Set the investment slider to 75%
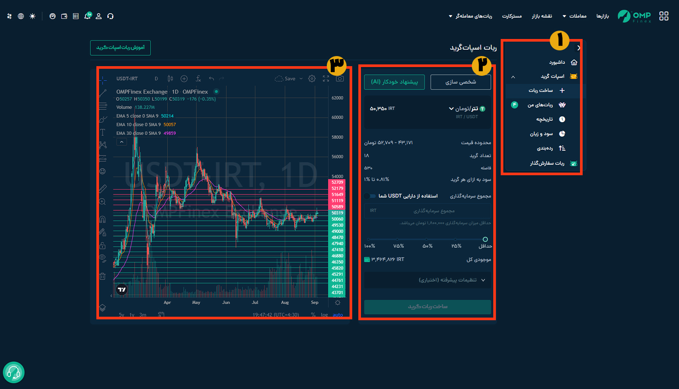The width and height of the screenshot is (679, 389). 398,240
